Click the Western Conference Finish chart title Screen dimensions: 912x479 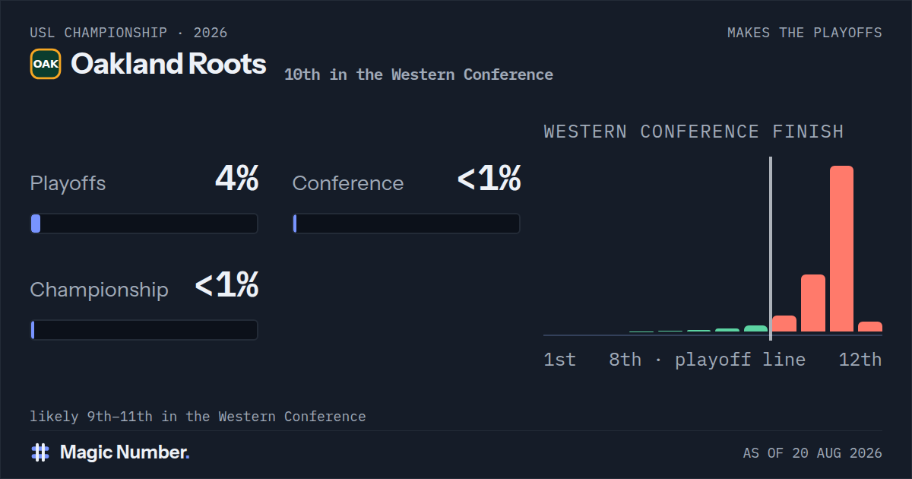694,132
